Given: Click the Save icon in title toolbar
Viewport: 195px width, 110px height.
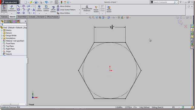Looking at the screenshot, I should pos(36,2).
